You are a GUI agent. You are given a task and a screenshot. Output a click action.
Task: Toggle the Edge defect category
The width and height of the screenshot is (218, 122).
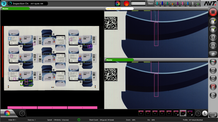188,4
